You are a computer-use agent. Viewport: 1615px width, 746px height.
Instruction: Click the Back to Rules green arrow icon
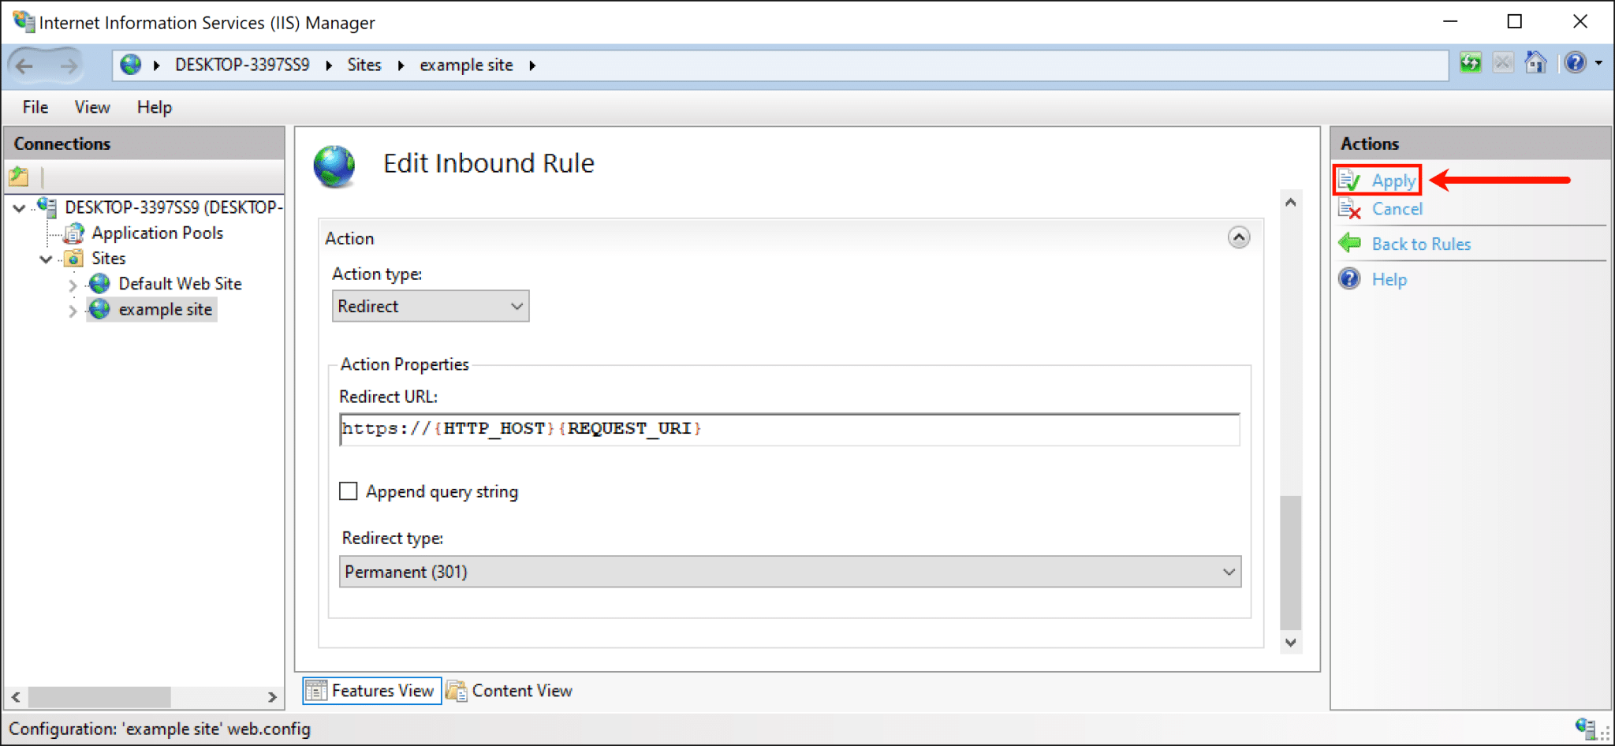(x=1350, y=244)
